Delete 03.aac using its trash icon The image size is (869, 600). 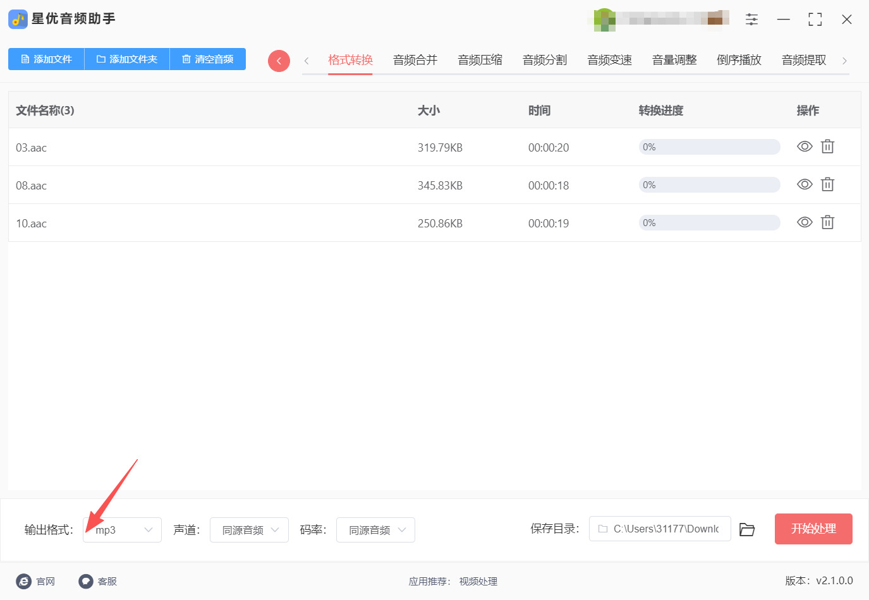pyautogui.click(x=827, y=147)
